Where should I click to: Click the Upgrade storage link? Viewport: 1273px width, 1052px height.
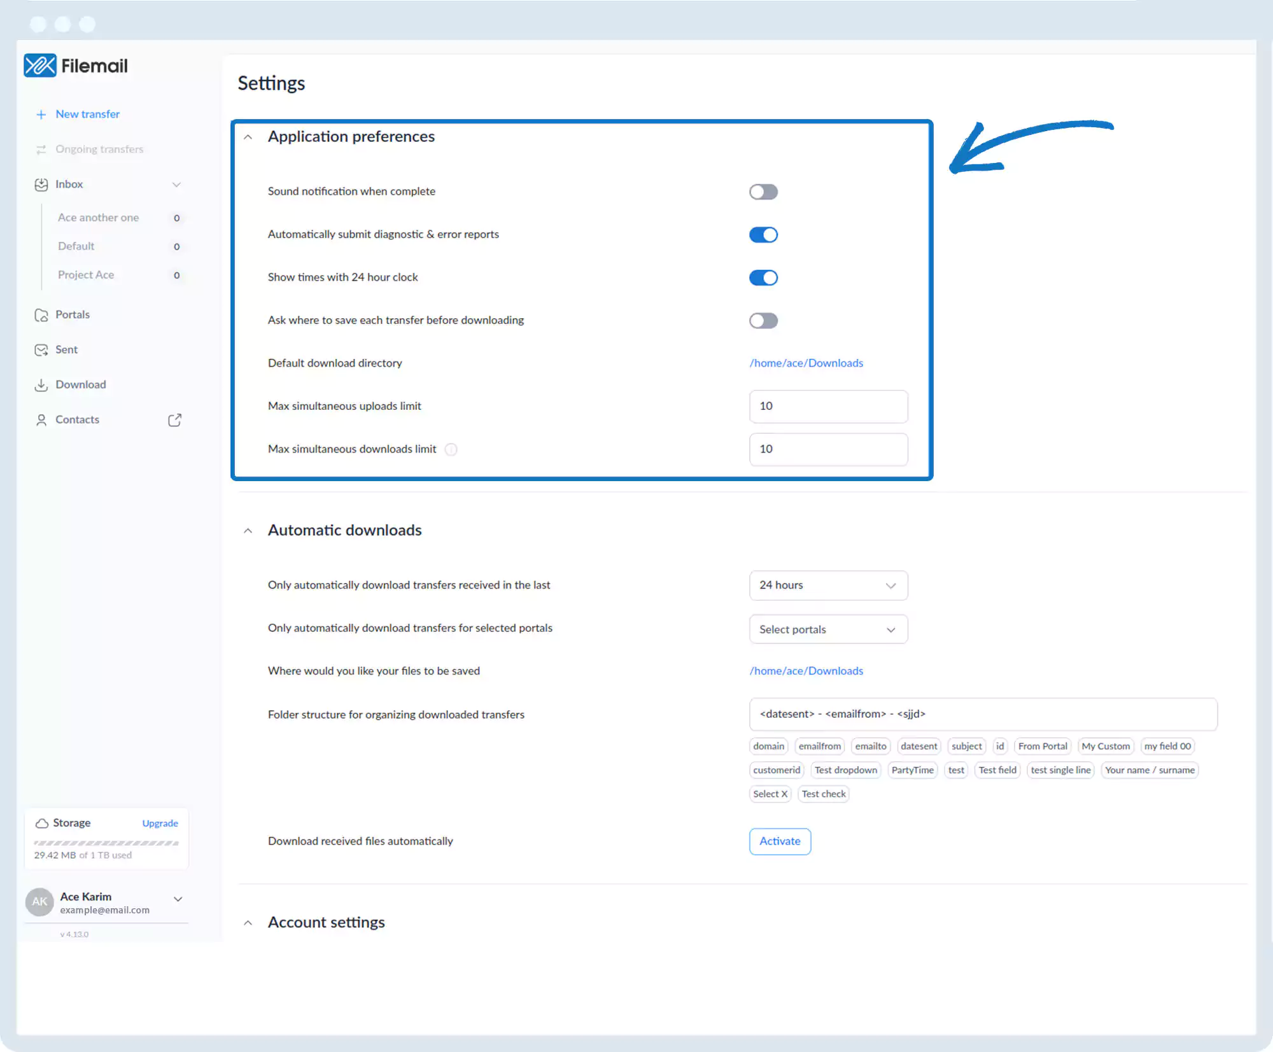pos(160,824)
